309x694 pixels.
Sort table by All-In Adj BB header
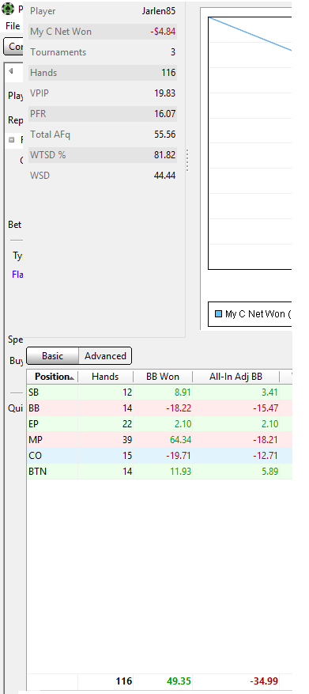click(236, 377)
